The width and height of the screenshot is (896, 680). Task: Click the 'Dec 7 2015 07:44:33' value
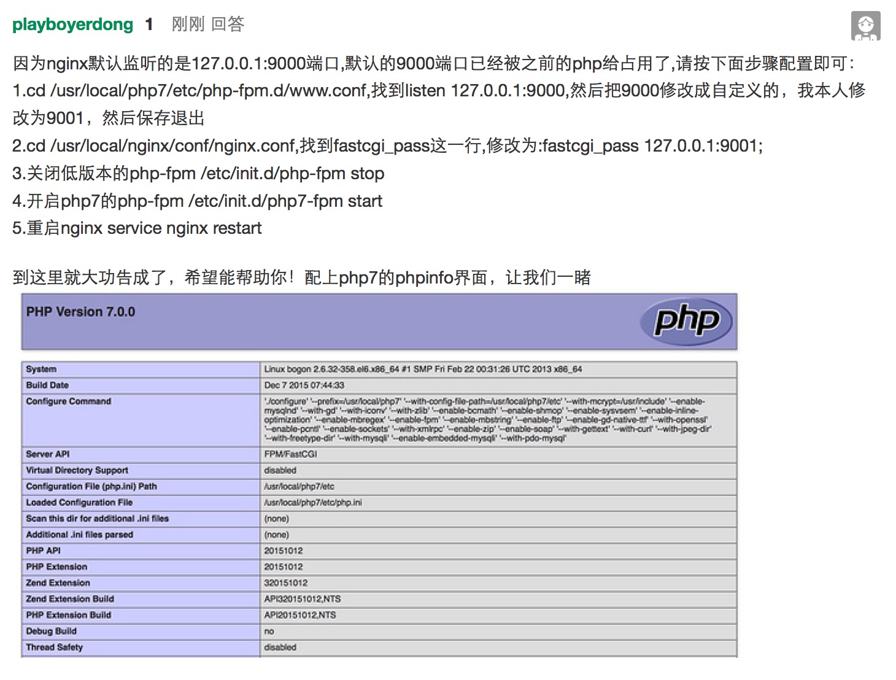click(304, 385)
